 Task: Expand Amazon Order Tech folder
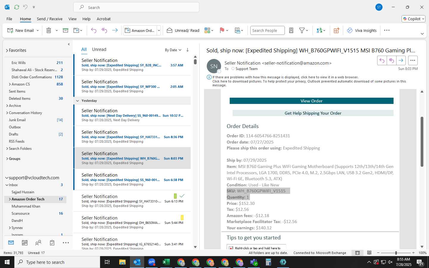pyautogui.click(x=10, y=199)
